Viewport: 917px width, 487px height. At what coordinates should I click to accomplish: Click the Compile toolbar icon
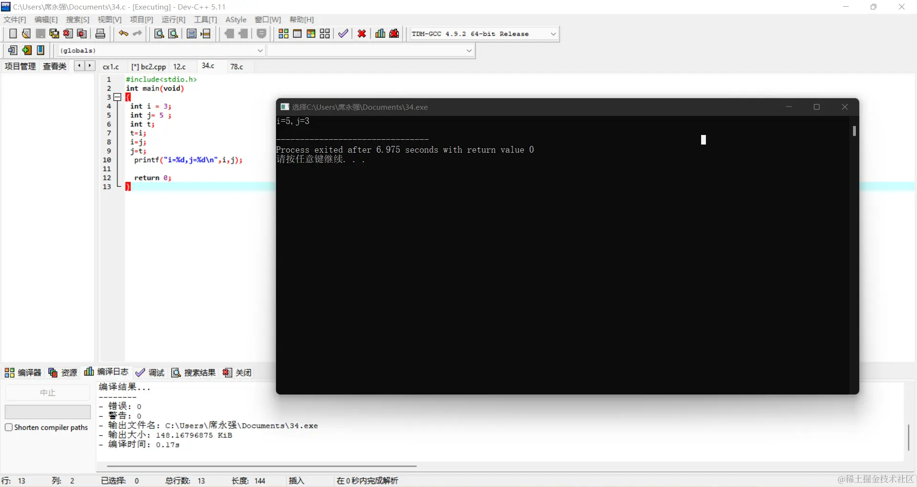tap(283, 33)
